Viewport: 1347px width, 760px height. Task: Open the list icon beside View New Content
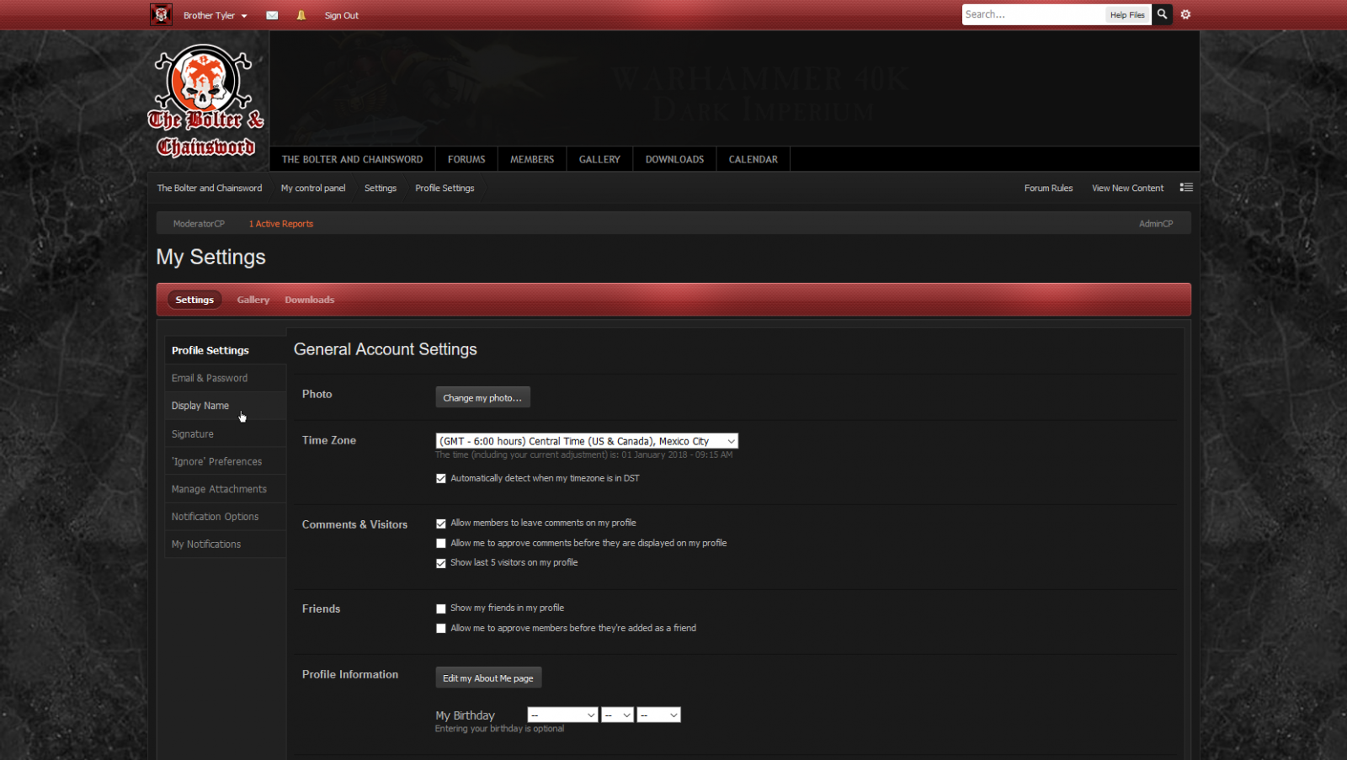1186,188
